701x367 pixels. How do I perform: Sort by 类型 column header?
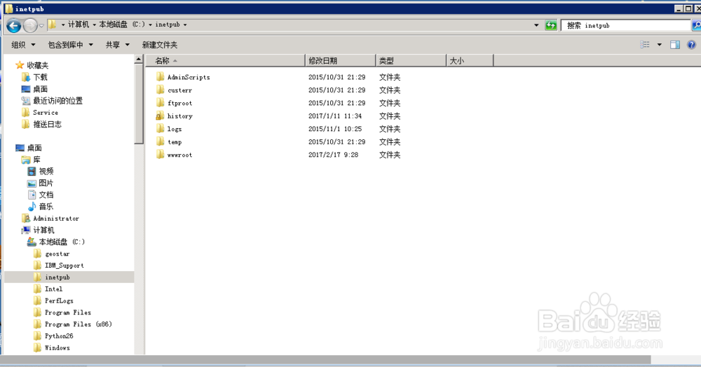(x=411, y=60)
